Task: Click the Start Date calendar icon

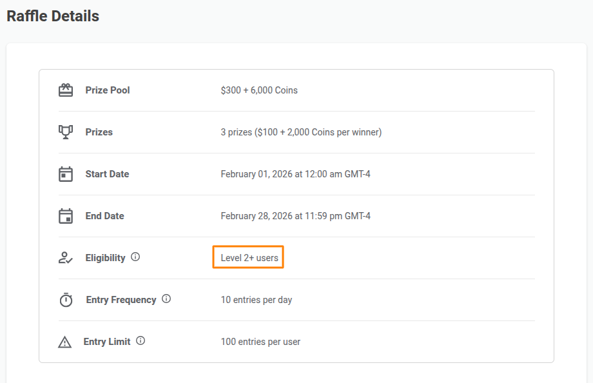Action: [x=66, y=174]
